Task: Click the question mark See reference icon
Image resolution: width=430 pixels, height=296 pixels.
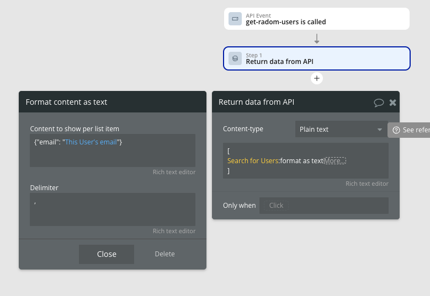Action: click(x=396, y=130)
